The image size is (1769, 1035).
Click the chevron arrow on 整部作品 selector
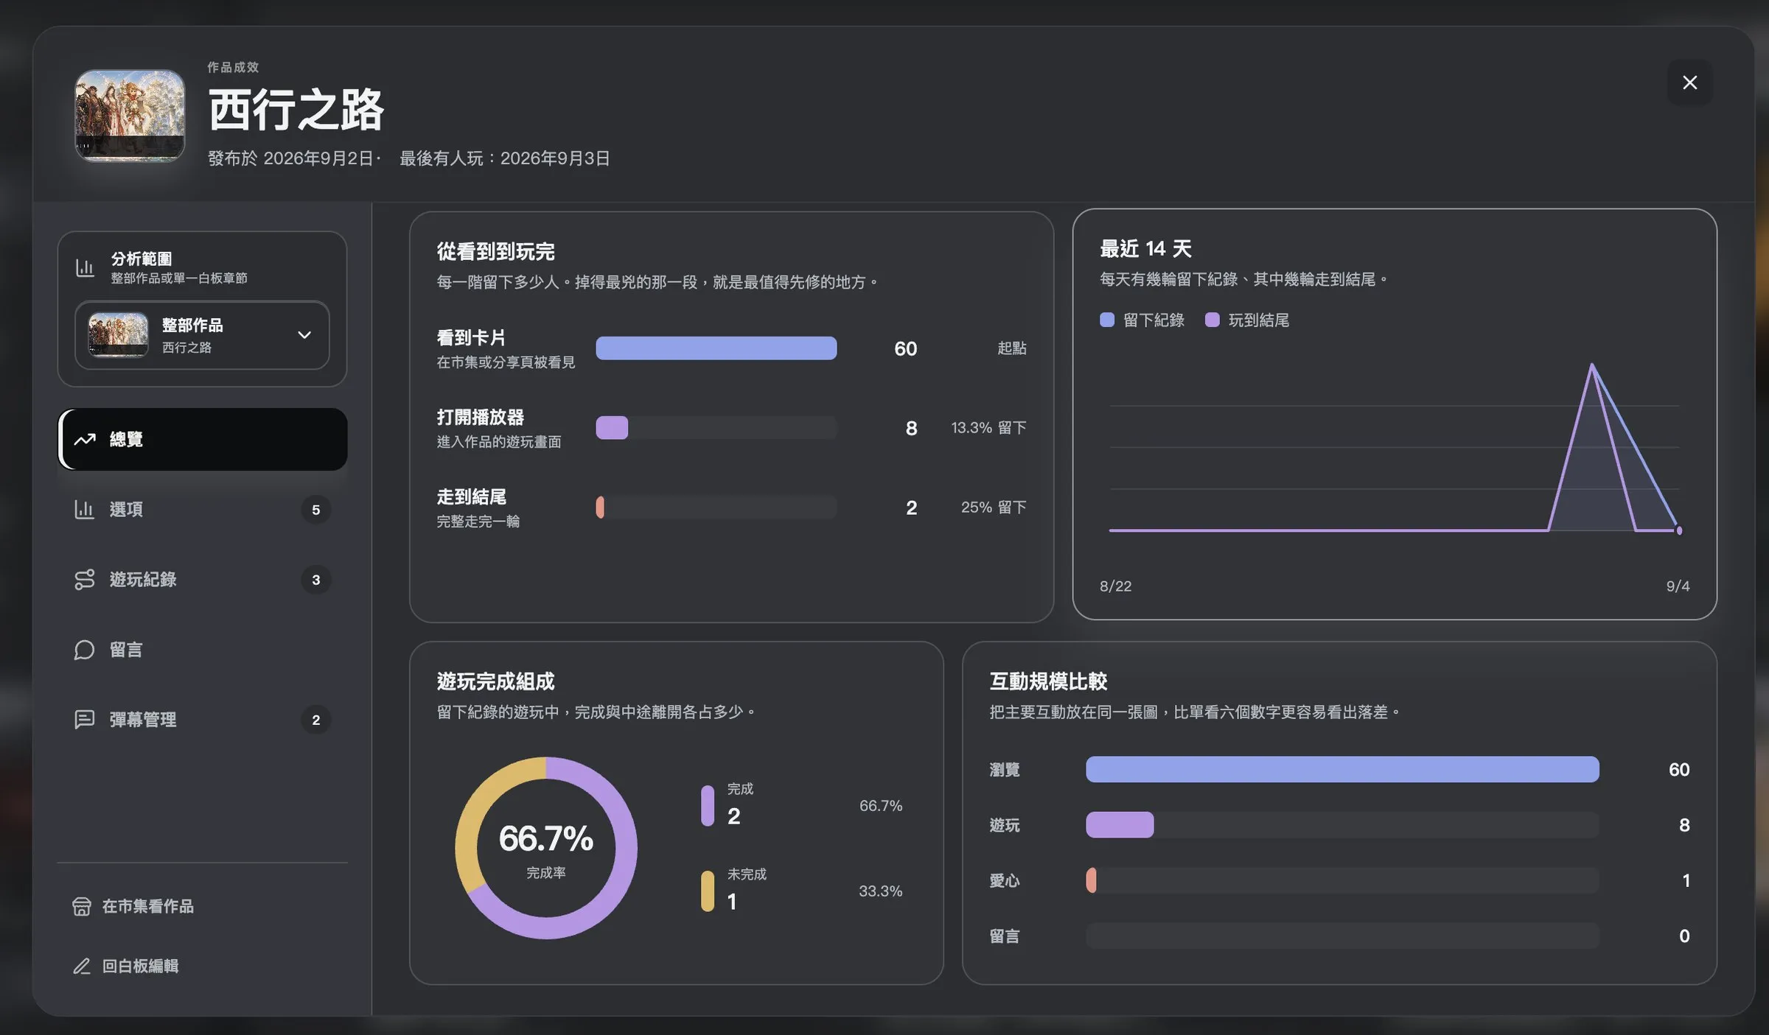[x=304, y=335]
